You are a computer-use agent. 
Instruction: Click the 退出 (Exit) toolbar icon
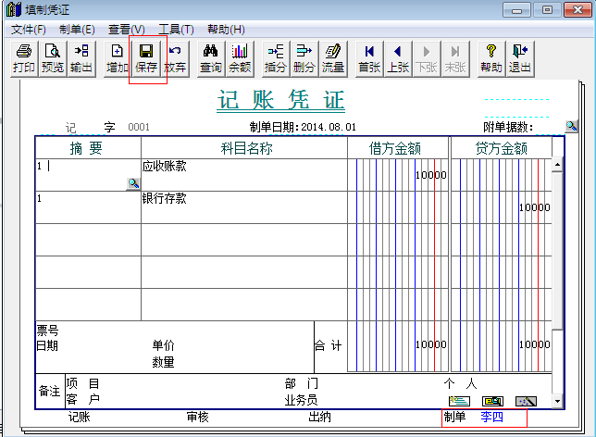coord(520,58)
